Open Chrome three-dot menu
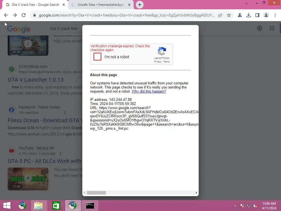 tap(275, 15)
